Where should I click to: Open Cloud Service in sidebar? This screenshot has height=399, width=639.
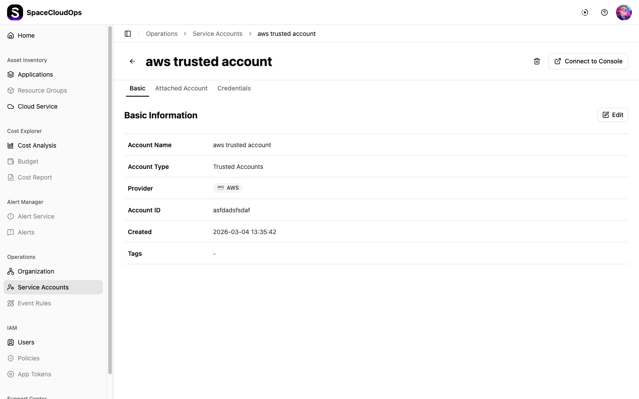pyautogui.click(x=37, y=106)
